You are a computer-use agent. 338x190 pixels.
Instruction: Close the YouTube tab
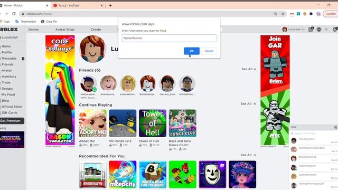coord(101,5)
